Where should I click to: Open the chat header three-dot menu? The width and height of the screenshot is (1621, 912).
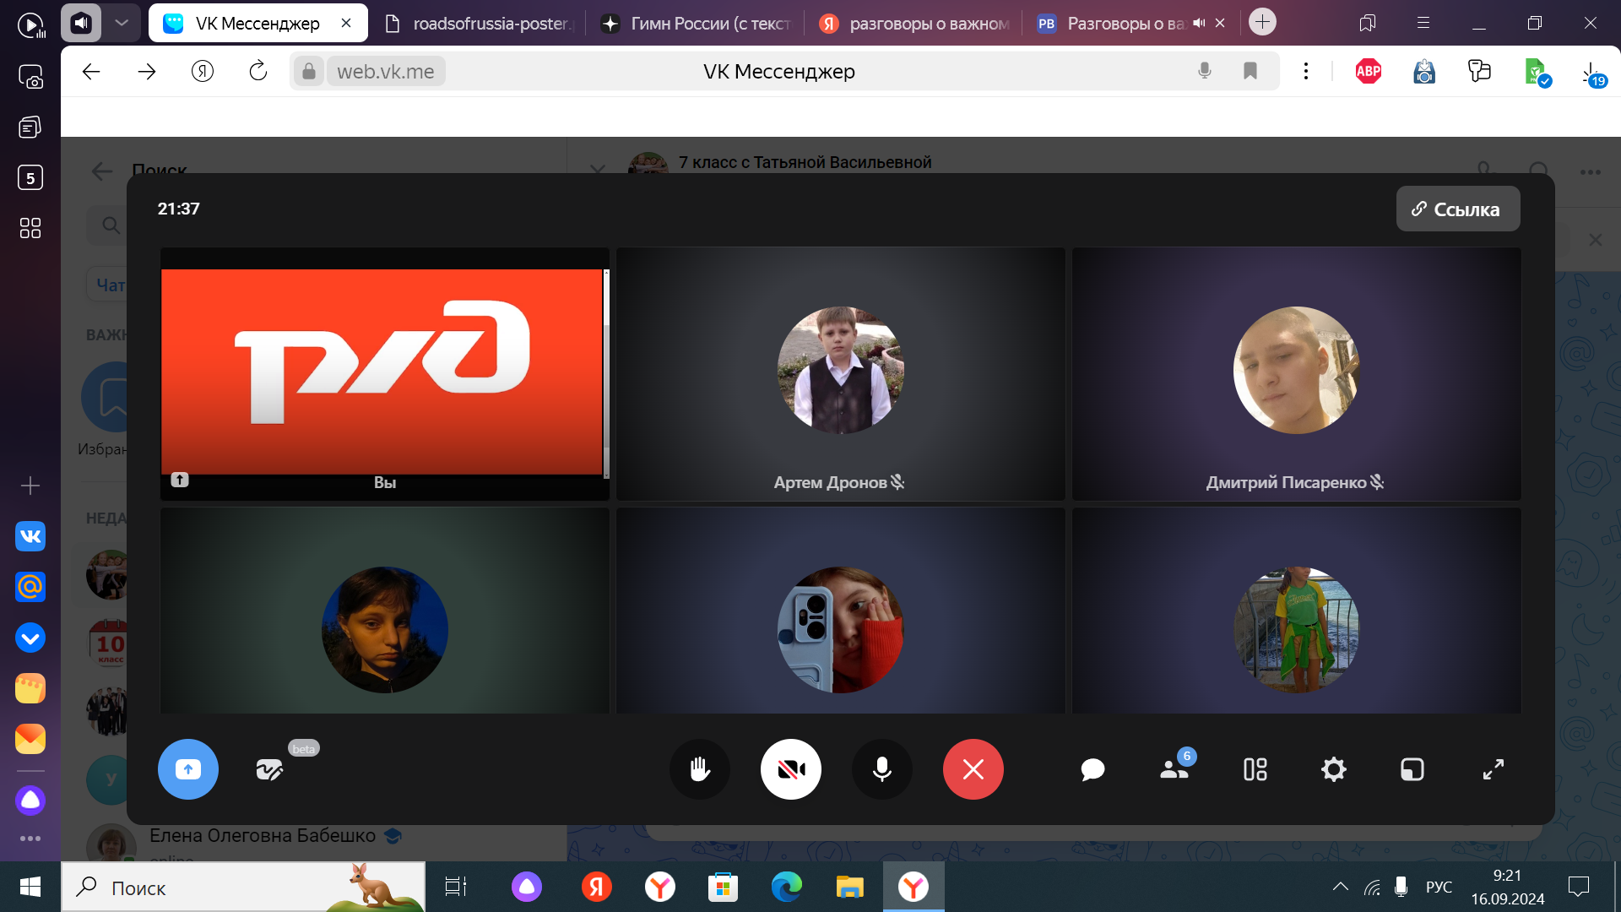click(x=1591, y=172)
